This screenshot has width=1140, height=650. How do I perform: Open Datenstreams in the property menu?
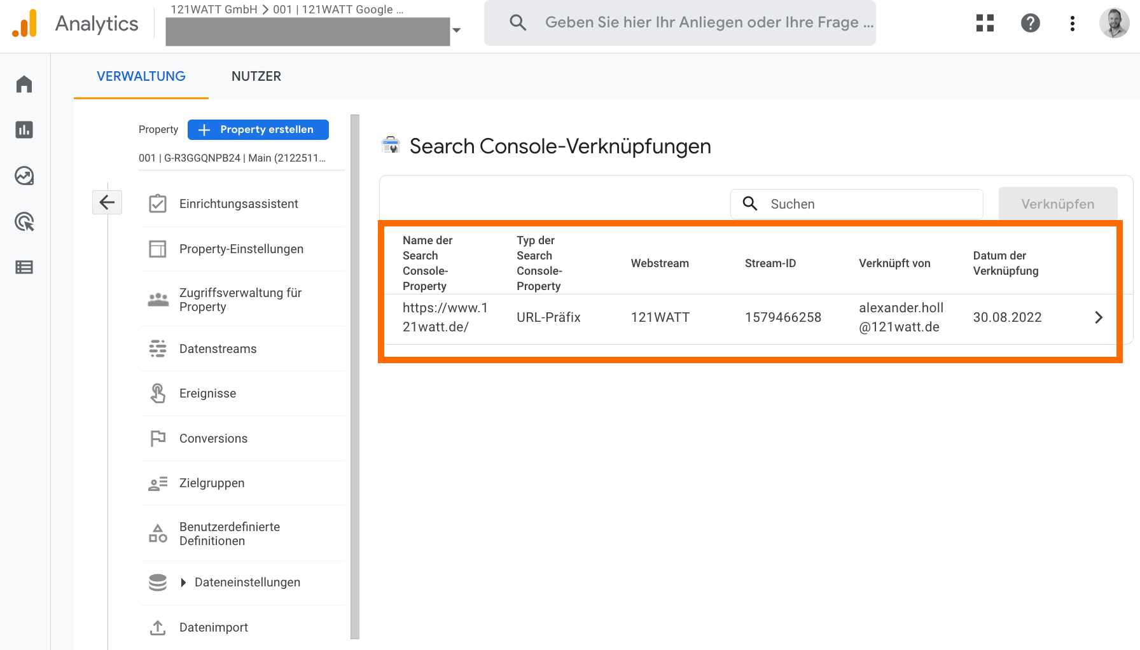218,349
